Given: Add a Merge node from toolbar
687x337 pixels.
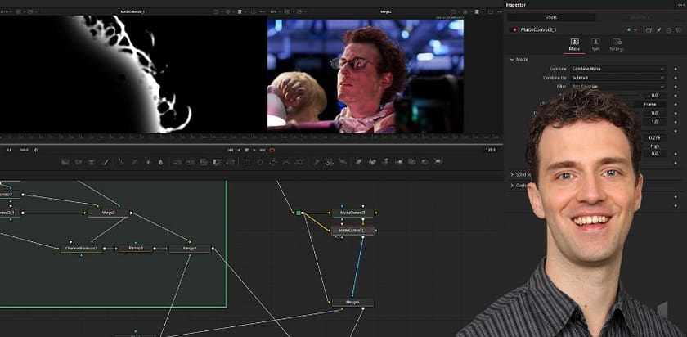Looking at the screenshot, I should coord(177,162).
